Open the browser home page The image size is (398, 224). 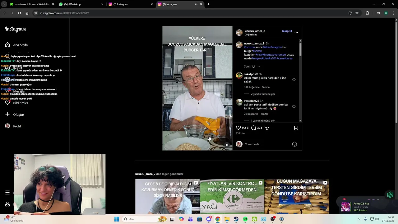click(27, 13)
